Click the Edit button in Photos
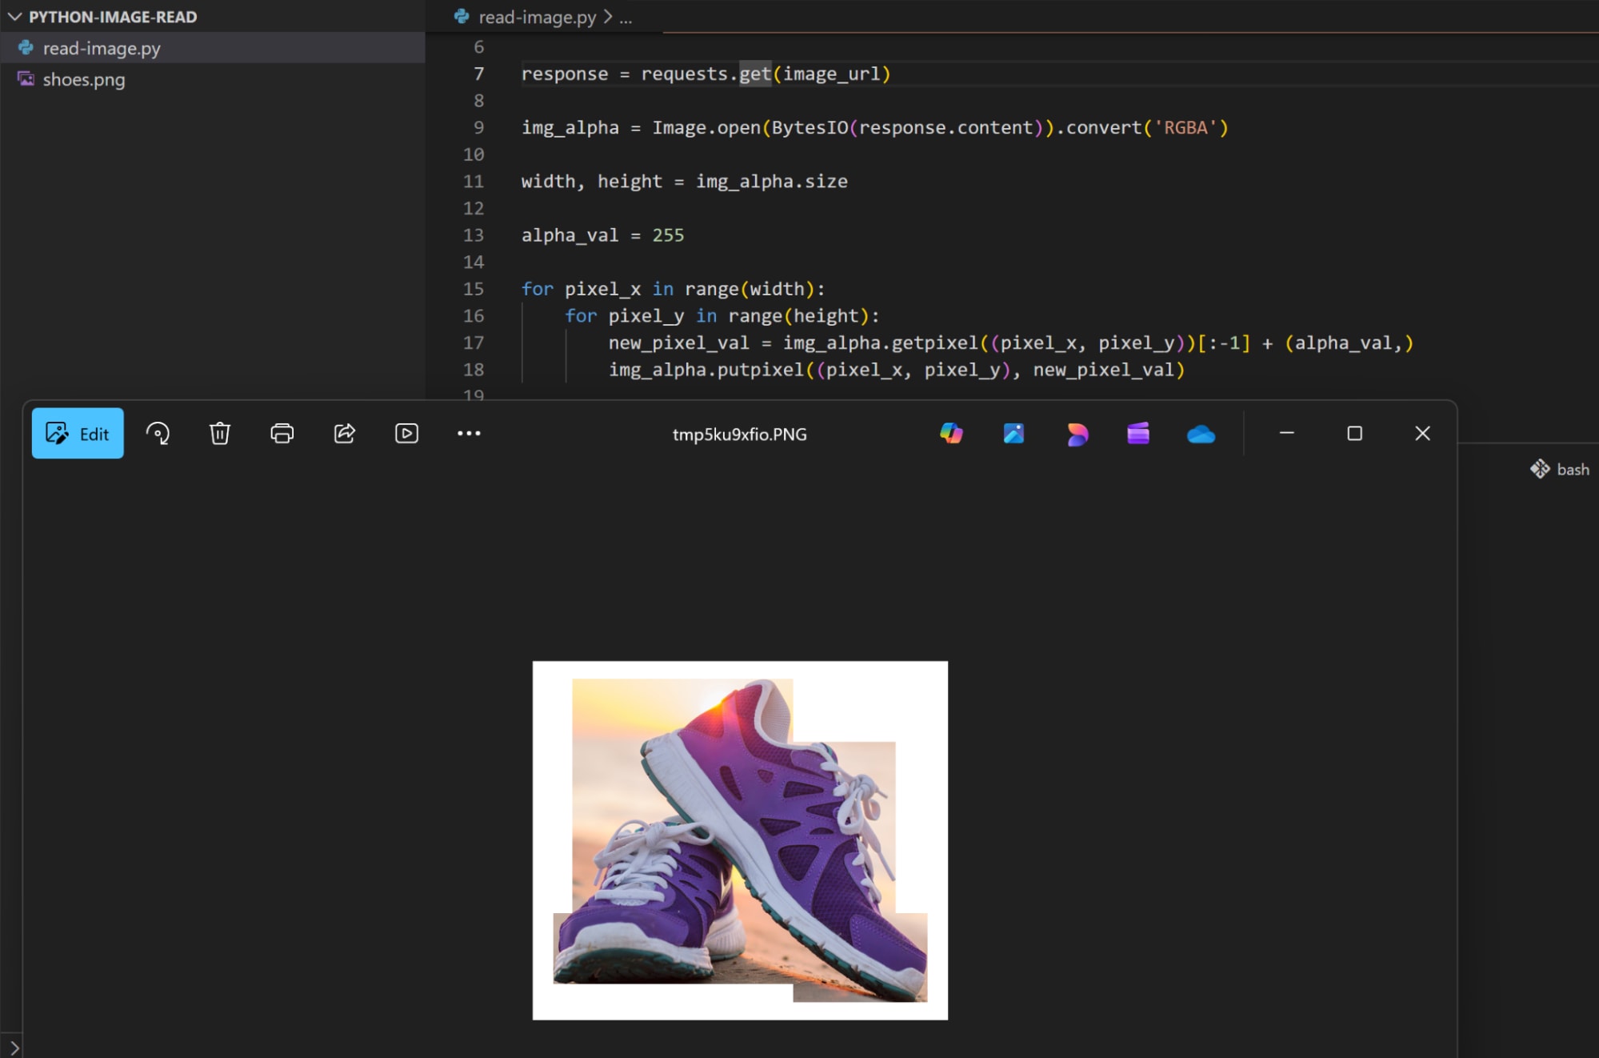 (78, 434)
